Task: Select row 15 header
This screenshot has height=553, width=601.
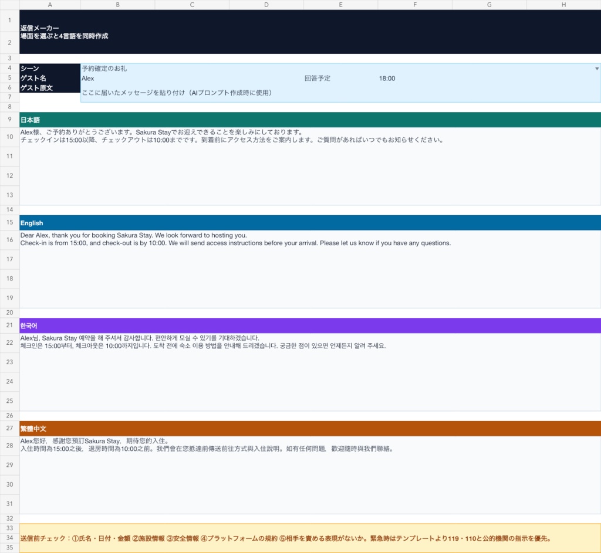Action: point(9,222)
